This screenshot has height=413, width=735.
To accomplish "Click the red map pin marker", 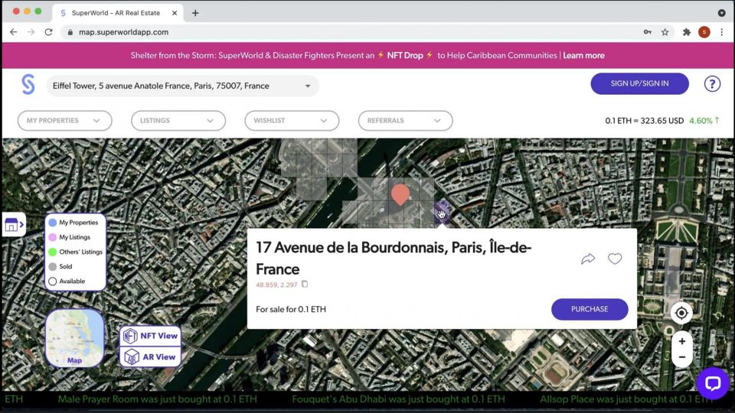I will pyautogui.click(x=400, y=193).
